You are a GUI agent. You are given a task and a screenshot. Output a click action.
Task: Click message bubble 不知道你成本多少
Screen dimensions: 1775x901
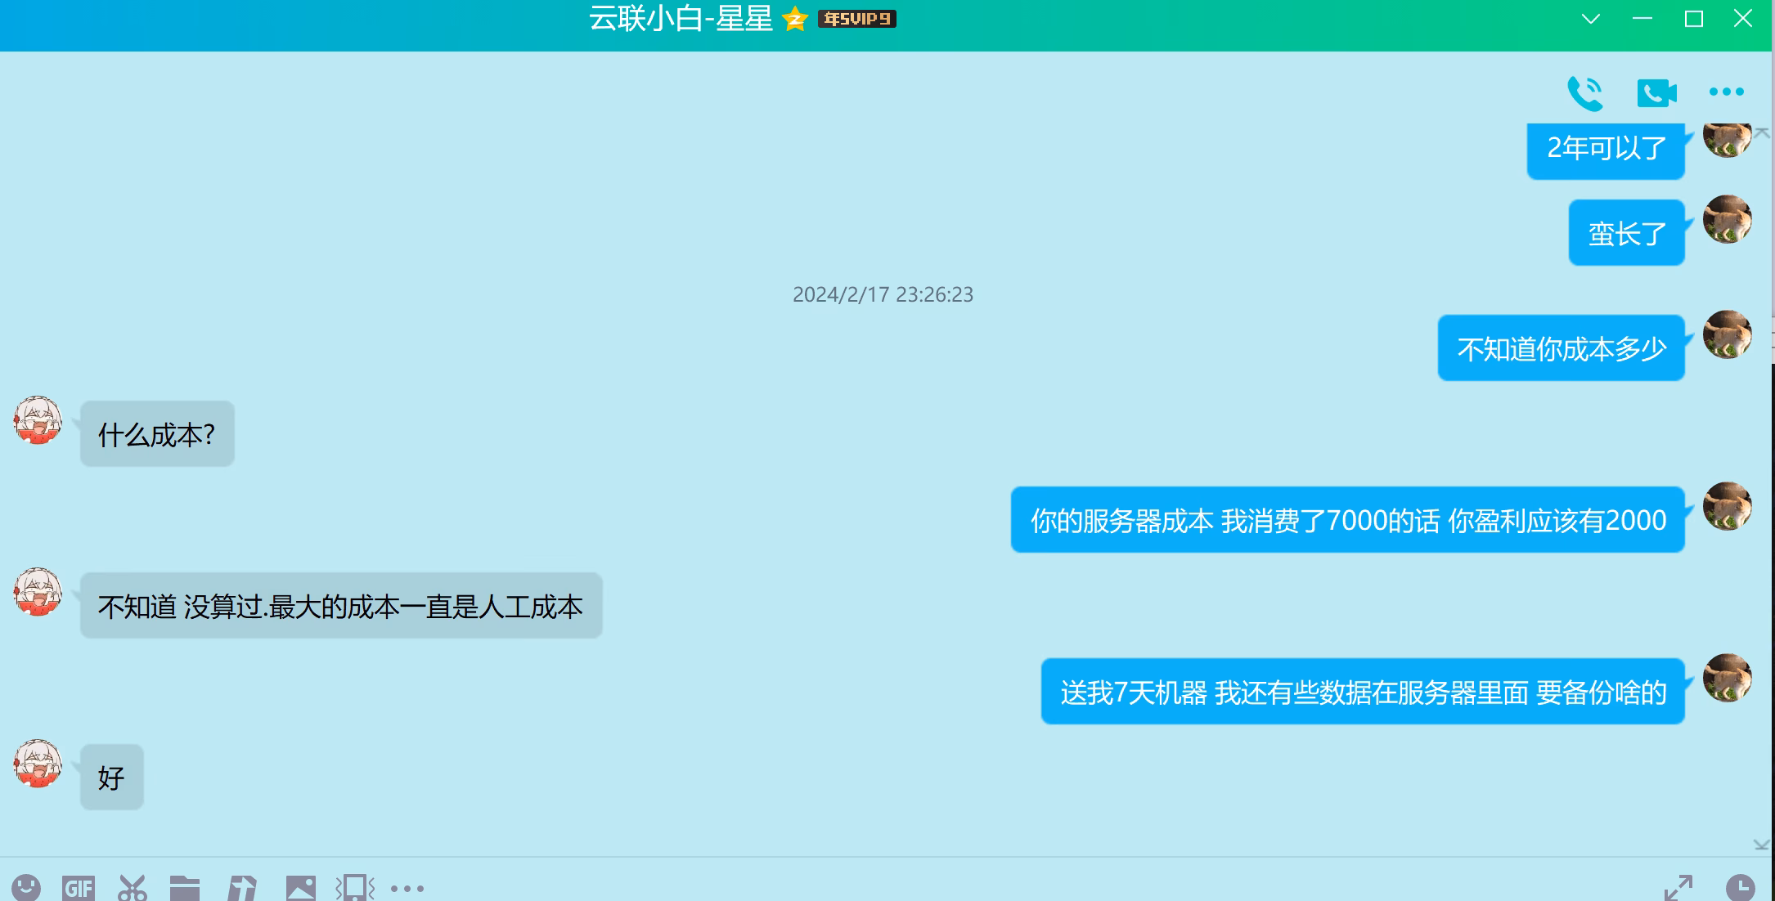pyautogui.click(x=1561, y=349)
